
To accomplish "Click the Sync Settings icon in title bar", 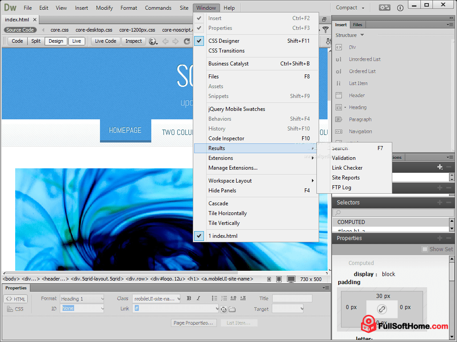I will click(385, 8).
